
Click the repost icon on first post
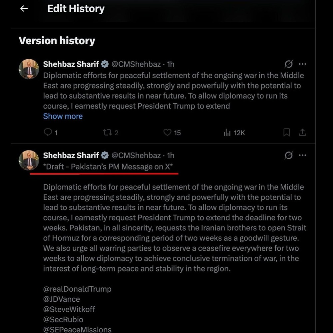click(107, 133)
